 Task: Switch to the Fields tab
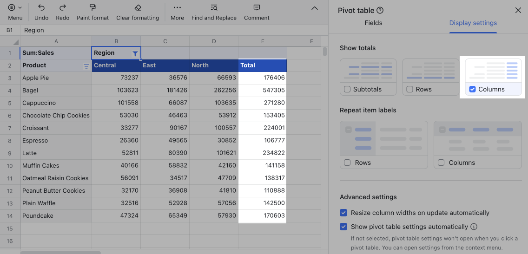[x=373, y=23]
